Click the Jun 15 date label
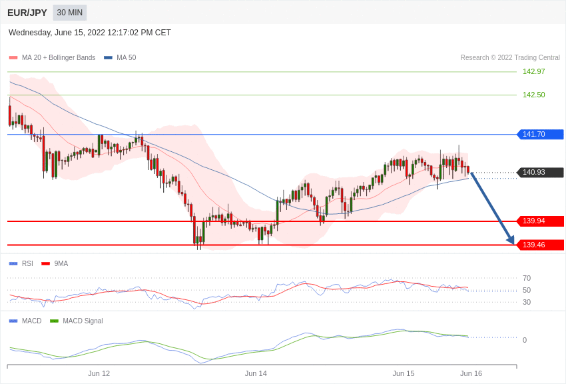This screenshot has height=384, width=566. (404, 373)
